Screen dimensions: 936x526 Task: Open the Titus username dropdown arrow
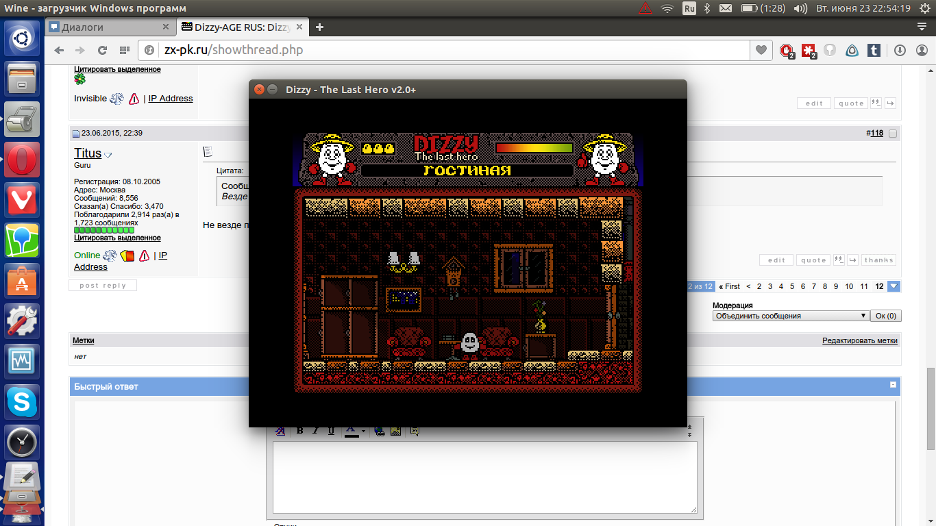[x=108, y=155]
